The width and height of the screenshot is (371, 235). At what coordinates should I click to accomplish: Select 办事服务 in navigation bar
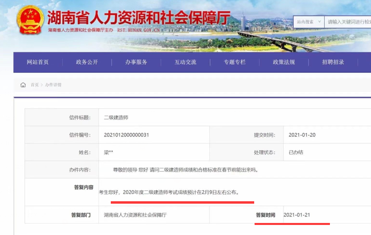pyautogui.click(x=136, y=62)
